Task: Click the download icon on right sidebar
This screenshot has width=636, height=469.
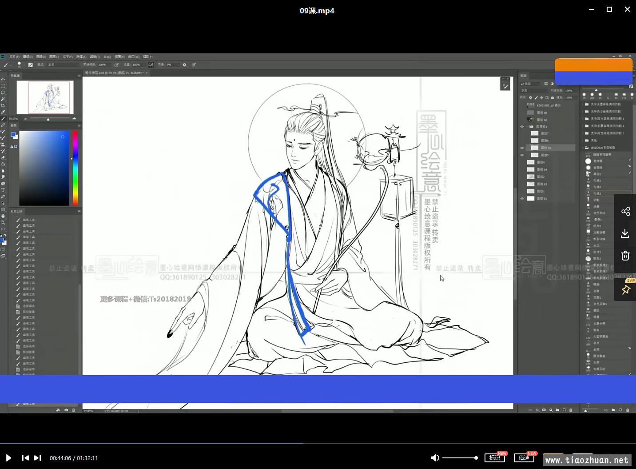Action: pos(625,233)
